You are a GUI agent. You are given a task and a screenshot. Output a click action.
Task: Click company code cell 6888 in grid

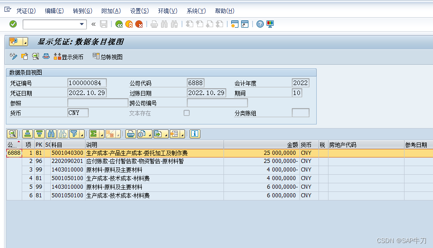point(14,153)
